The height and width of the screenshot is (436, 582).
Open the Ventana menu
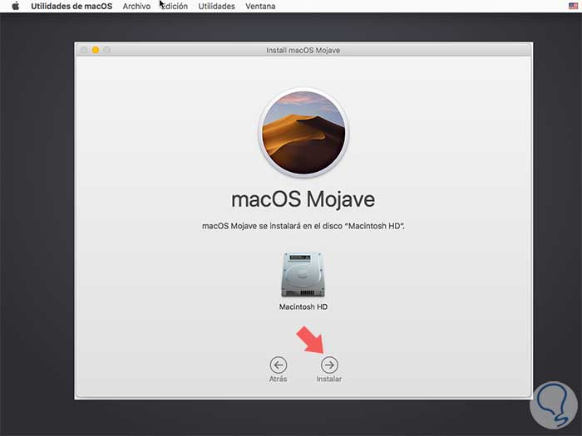point(260,7)
